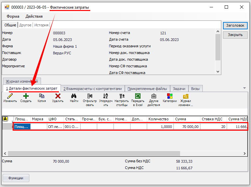Expand the tab strip overflow arrow
The image size is (251, 187).
[x=245, y=88]
